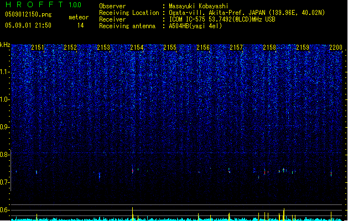The height and width of the screenshot is (221, 348).
Task: Click the 2154 time marker
Action: (137, 48)
